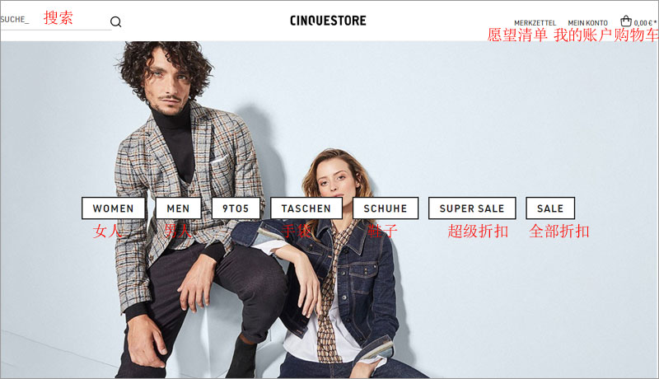Browse the SCHUHE shoes category
The width and height of the screenshot is (659, 379).
386,208
